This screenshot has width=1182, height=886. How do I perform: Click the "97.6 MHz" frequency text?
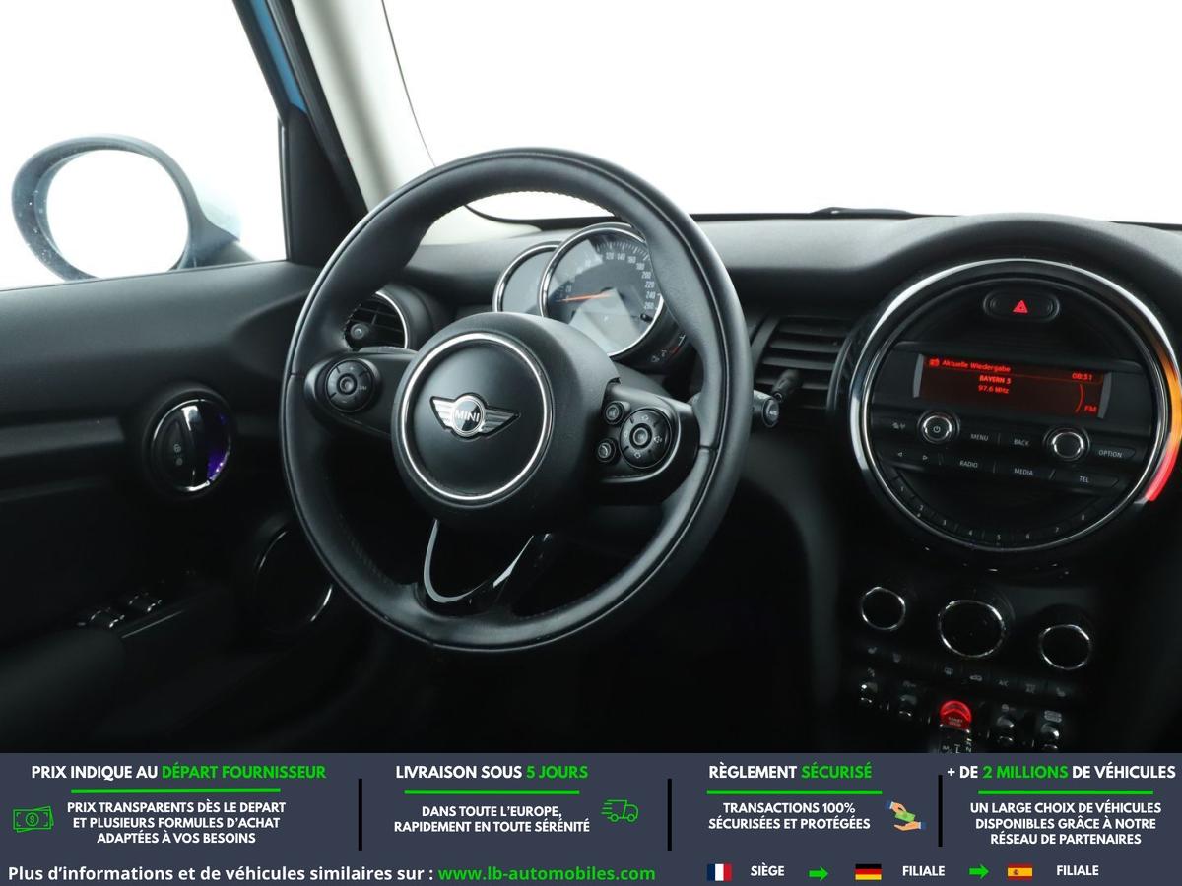coord(994,390)
